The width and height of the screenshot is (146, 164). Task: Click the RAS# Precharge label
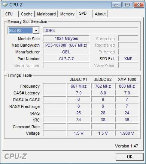[25, 106]
